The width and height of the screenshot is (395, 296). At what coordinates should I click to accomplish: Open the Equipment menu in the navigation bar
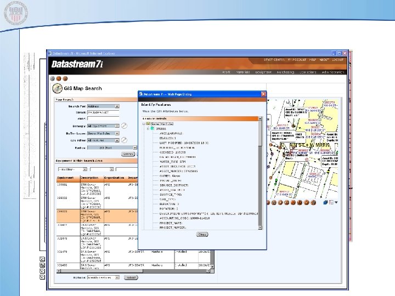[263, 72]
